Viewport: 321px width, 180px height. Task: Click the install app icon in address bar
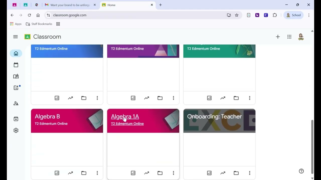(x=229, y=15)
